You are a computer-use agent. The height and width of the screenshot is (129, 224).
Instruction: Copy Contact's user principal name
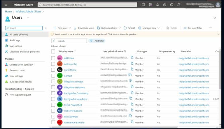pyautogui.click(x=130, y=75)
